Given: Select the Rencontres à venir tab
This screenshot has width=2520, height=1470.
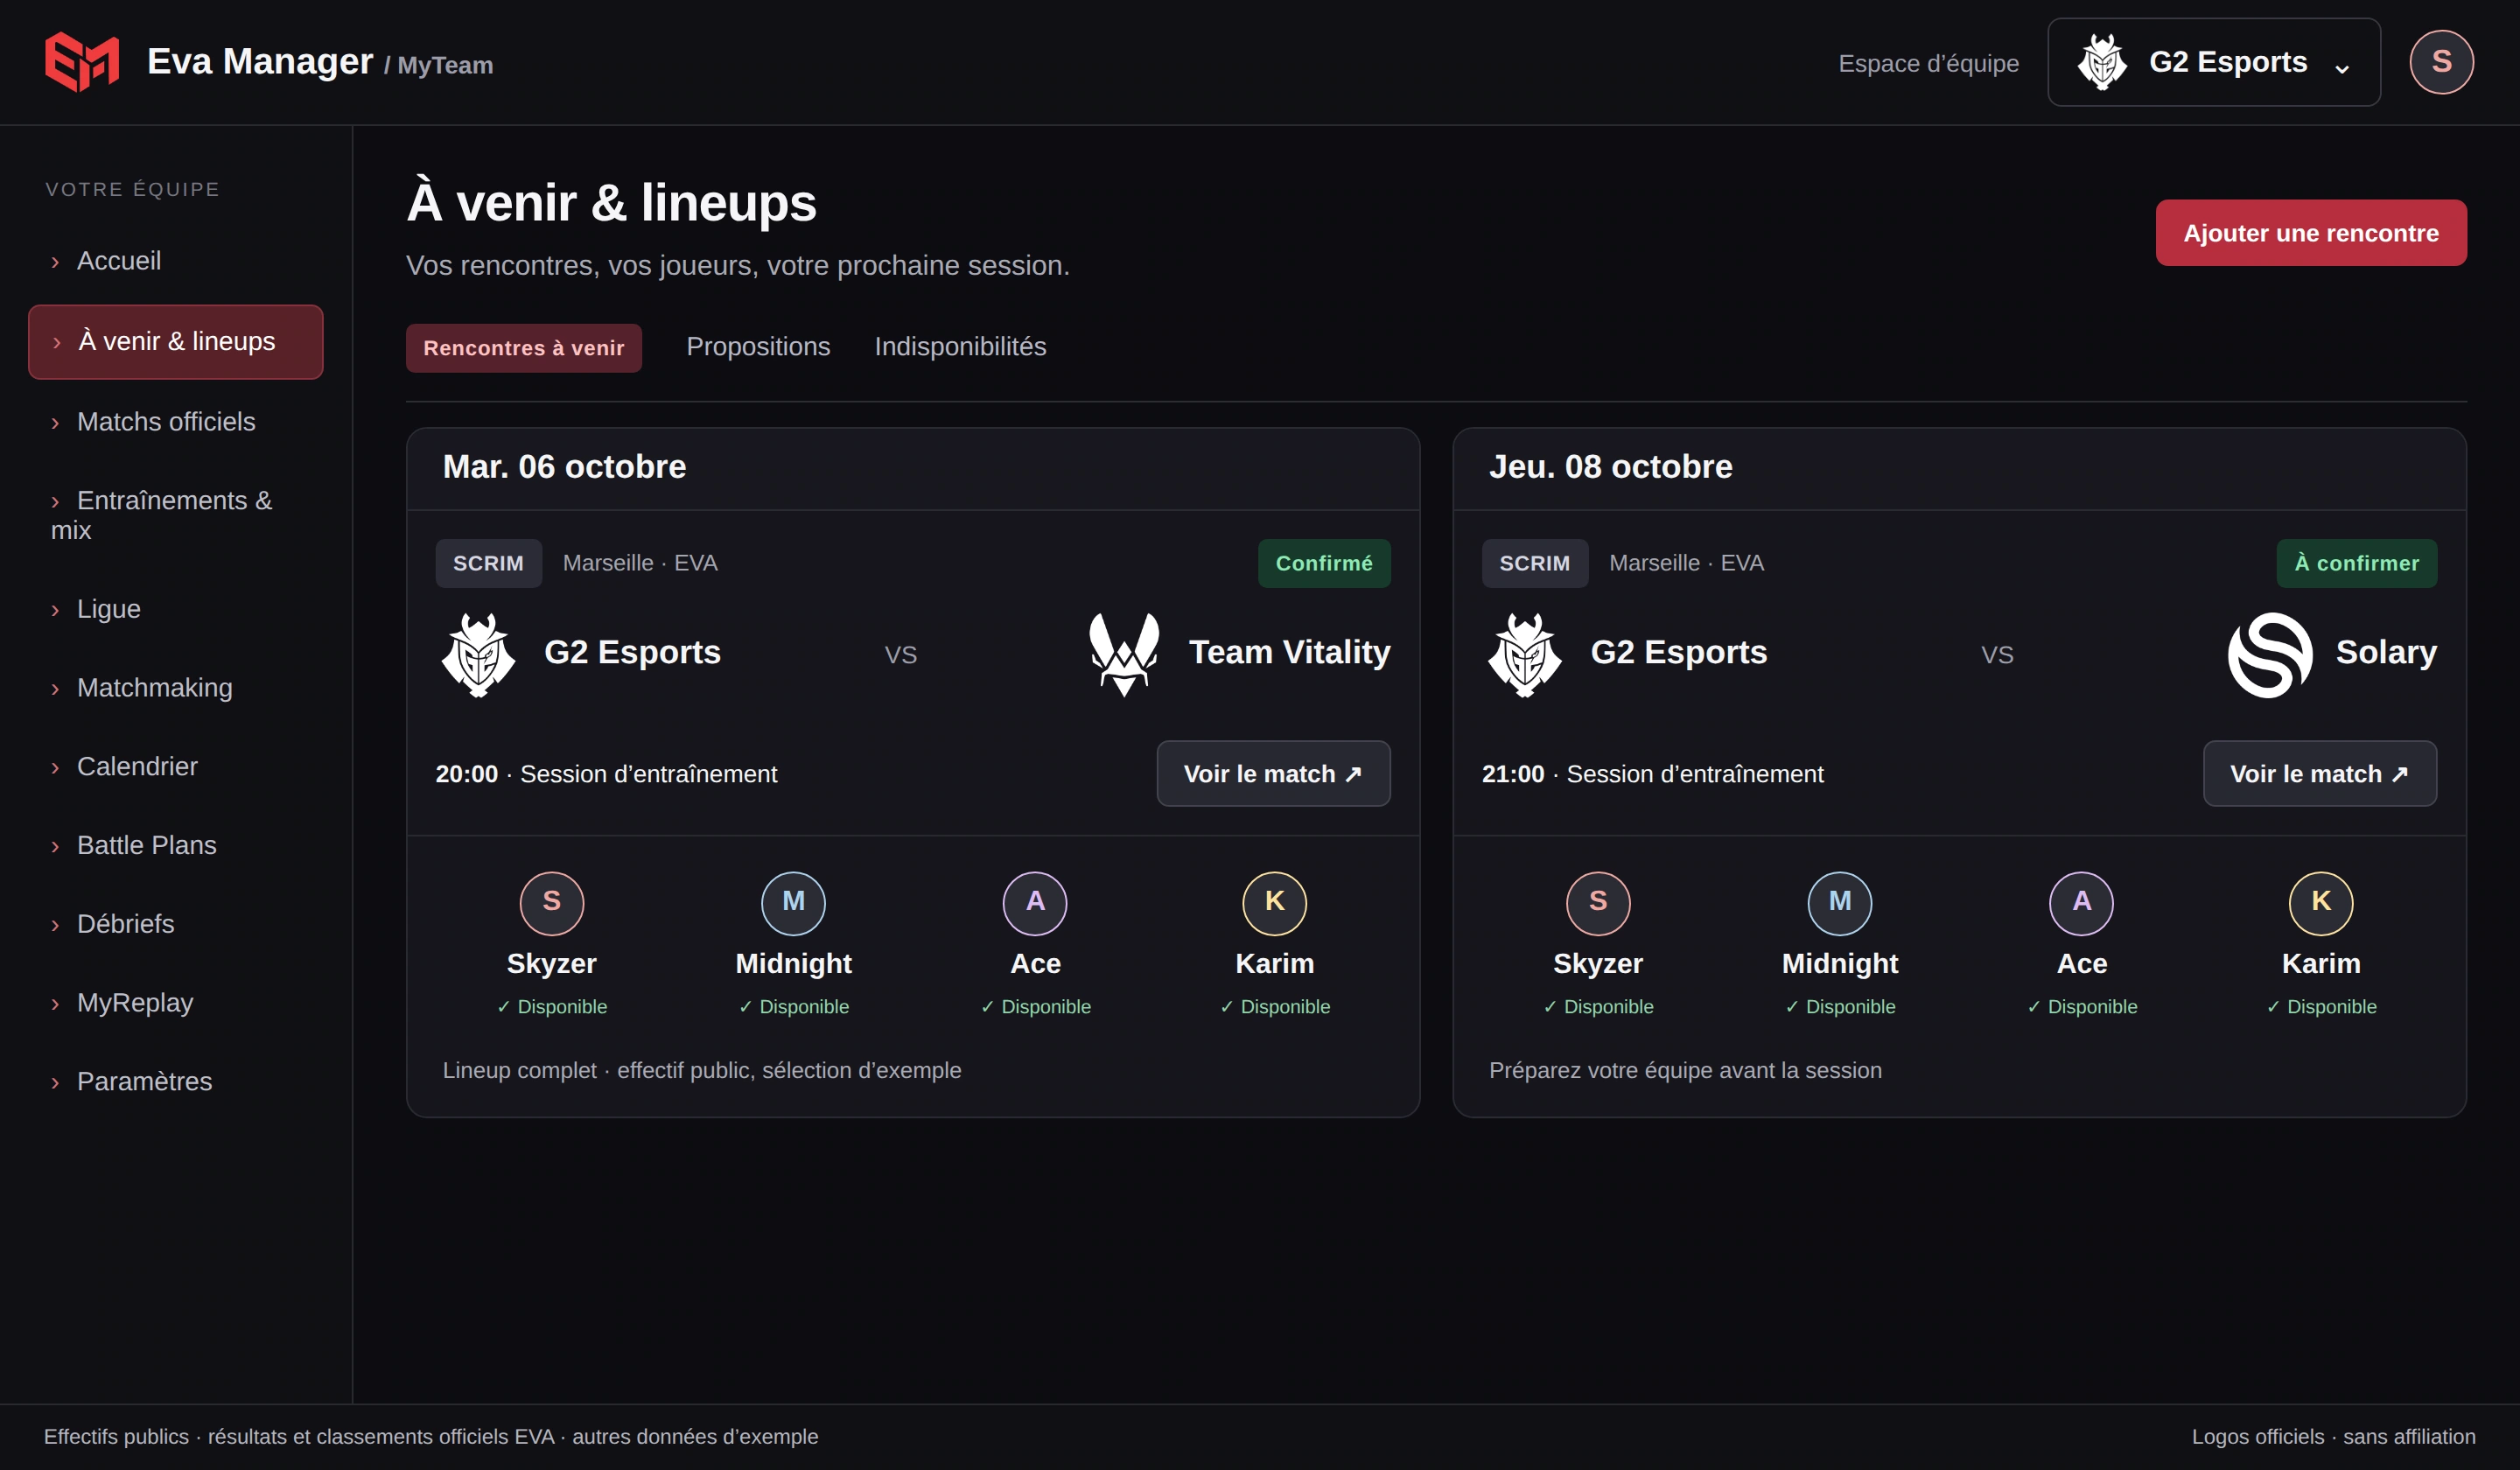Looking at the screenshot, I should coord(524,348).
